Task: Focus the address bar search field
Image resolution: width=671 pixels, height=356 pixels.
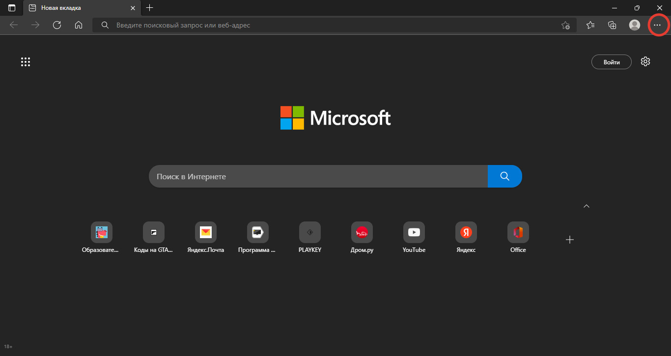Action: [x=334, y=25]
